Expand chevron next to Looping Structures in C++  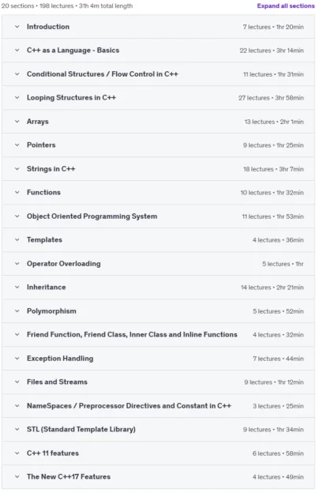[x=17, y=98]
